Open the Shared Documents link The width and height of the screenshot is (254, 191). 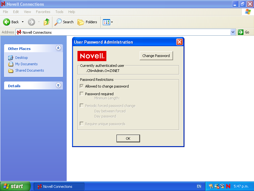click(x=30, y=70)
